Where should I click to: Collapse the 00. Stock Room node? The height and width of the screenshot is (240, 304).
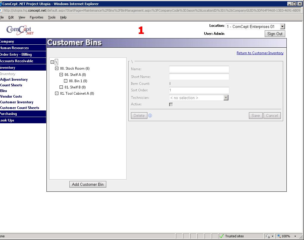point(57,68)
